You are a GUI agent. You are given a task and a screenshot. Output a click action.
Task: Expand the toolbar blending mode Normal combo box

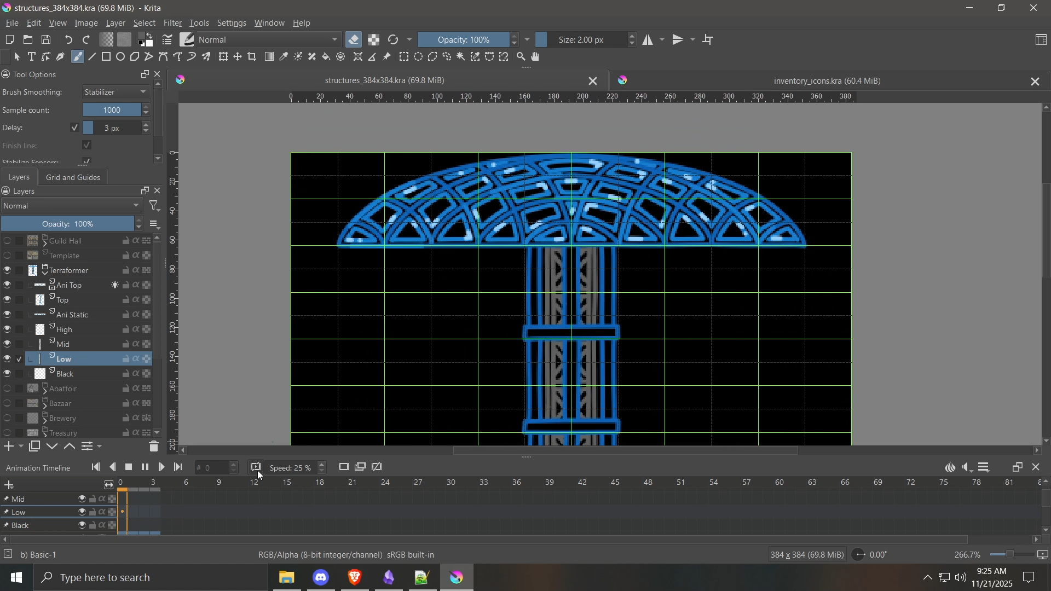click(x=269, y=40)
